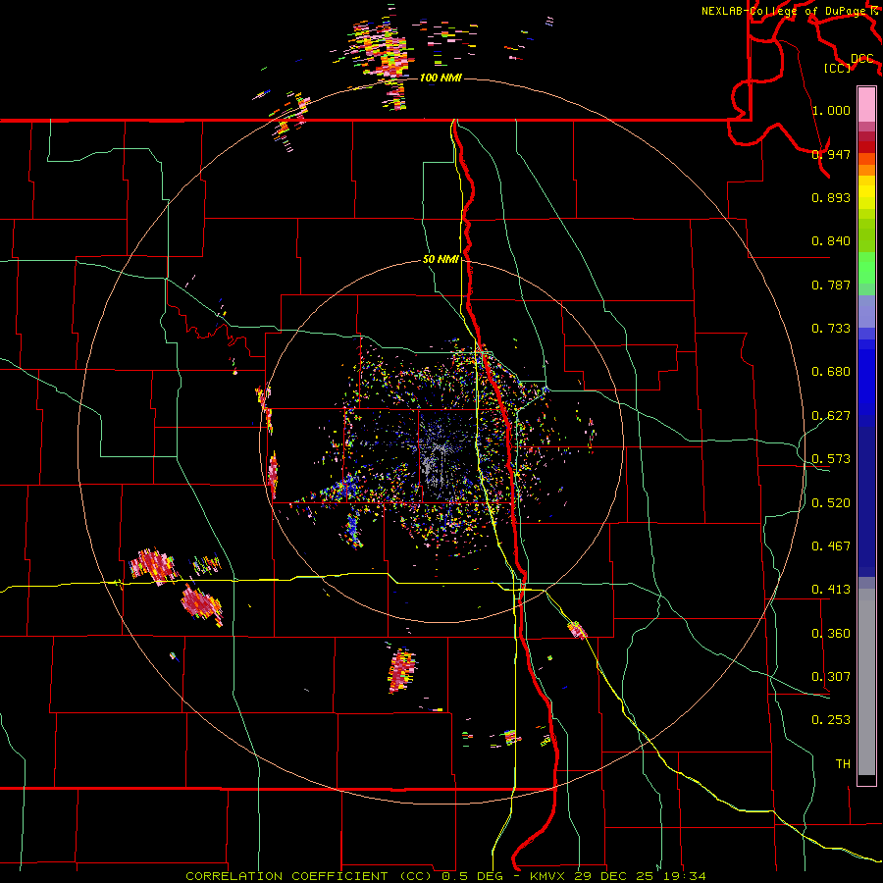Click the 0.307 value on the color scale
Image resolution: width=883 pixels, height=883 pixels.
[x=831, y=677]
